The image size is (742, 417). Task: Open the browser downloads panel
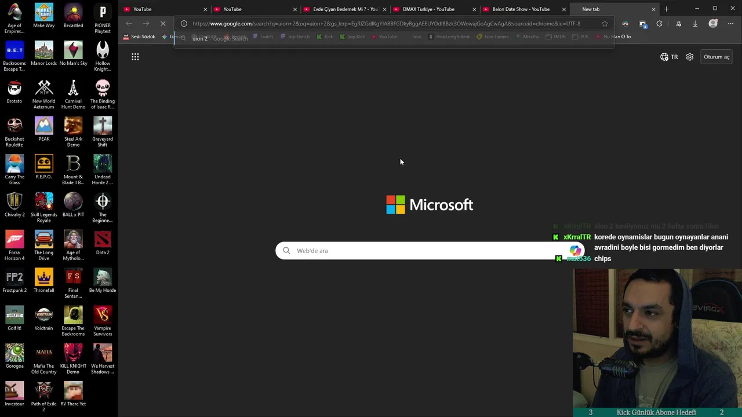pos(695,24)
